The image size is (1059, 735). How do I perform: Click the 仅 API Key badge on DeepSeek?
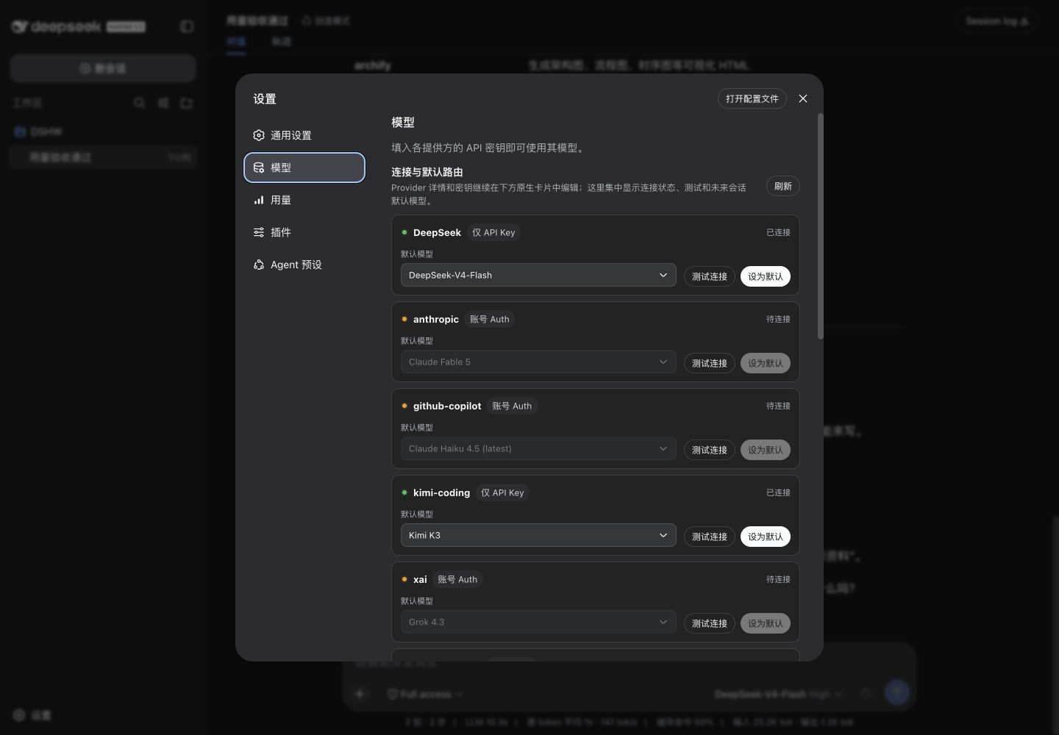click(x=493, y=232)
